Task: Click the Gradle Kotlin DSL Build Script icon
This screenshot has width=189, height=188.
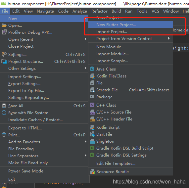Action: point(92,148)
